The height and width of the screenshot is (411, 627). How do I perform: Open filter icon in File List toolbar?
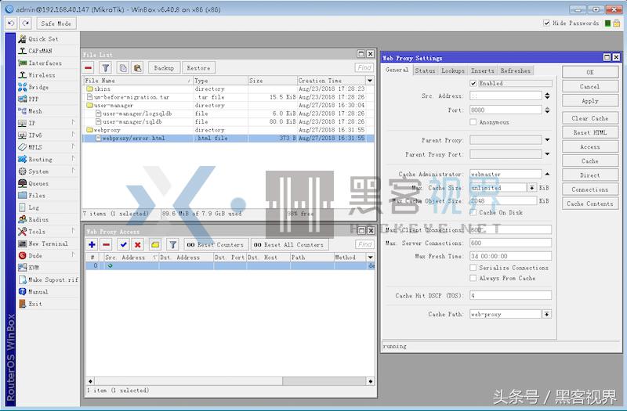pyautogui.click(x=106, y=68)
